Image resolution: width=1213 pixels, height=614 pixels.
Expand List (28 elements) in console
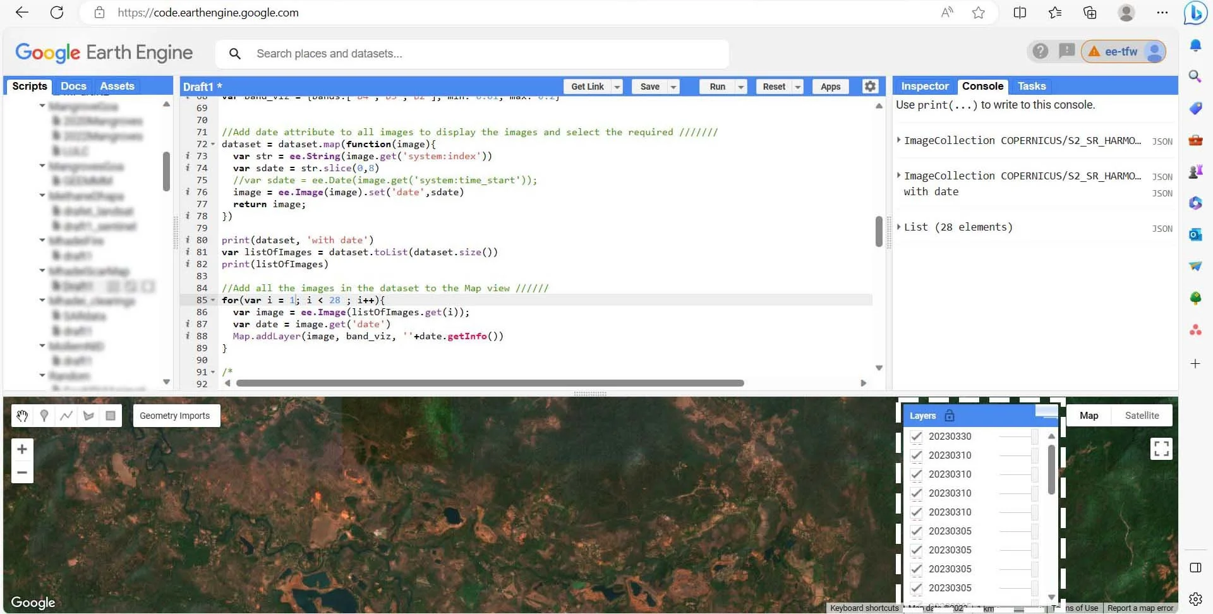click(900, 227)
